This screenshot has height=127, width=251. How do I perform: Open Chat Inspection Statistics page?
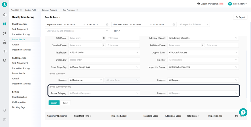point(22,50)
